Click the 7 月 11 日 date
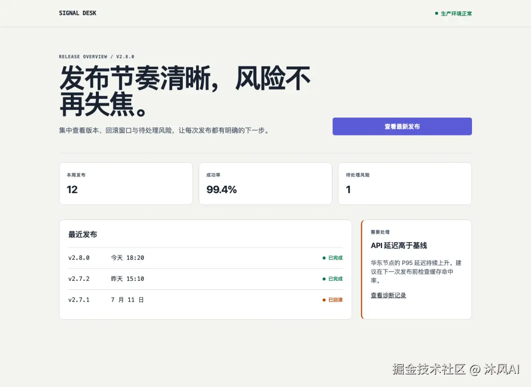 coord(127,300)
